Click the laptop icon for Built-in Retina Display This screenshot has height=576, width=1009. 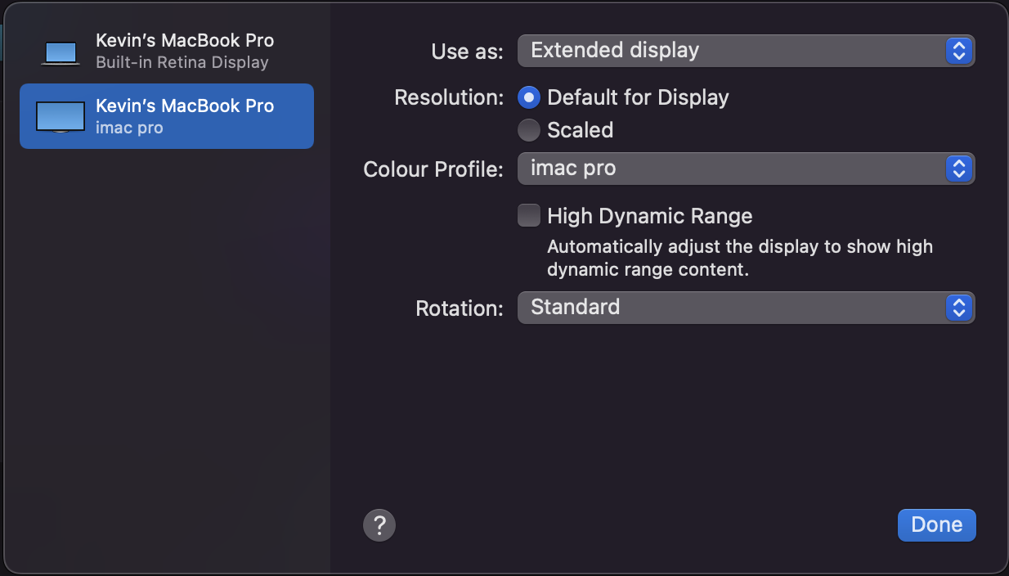(61, 53)
